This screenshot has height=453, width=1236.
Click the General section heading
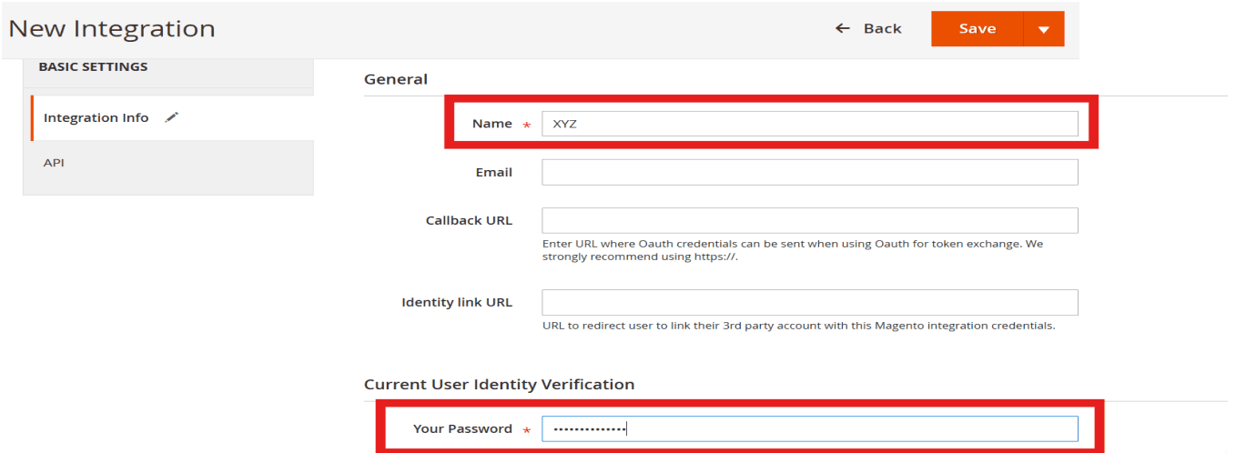tap(396, 79)
